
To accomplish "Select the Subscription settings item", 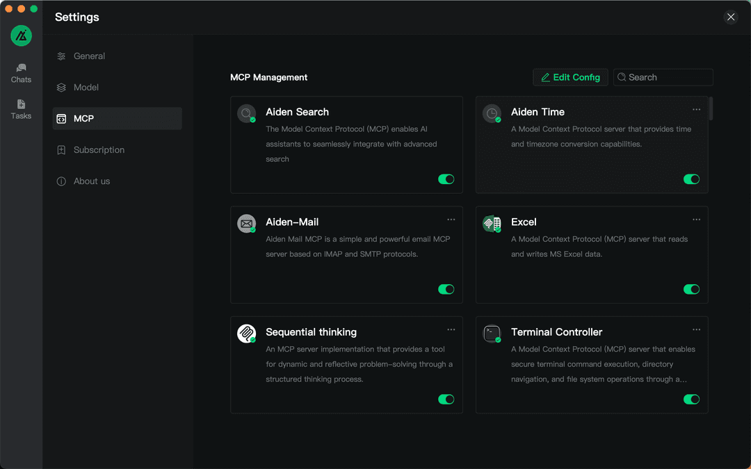I will coord(99,150).
